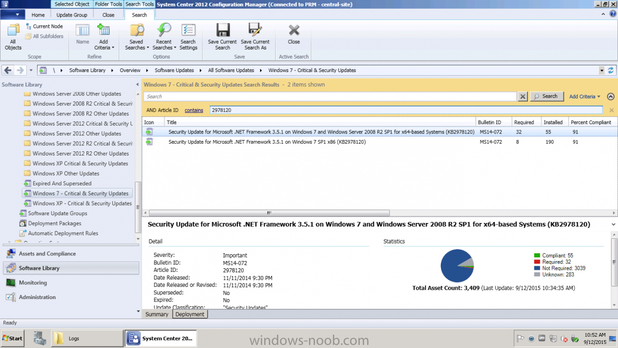This screenshot has width=618, height=348.
Task: Go back with the navigation arrow
Action: (x=8, y=70)
